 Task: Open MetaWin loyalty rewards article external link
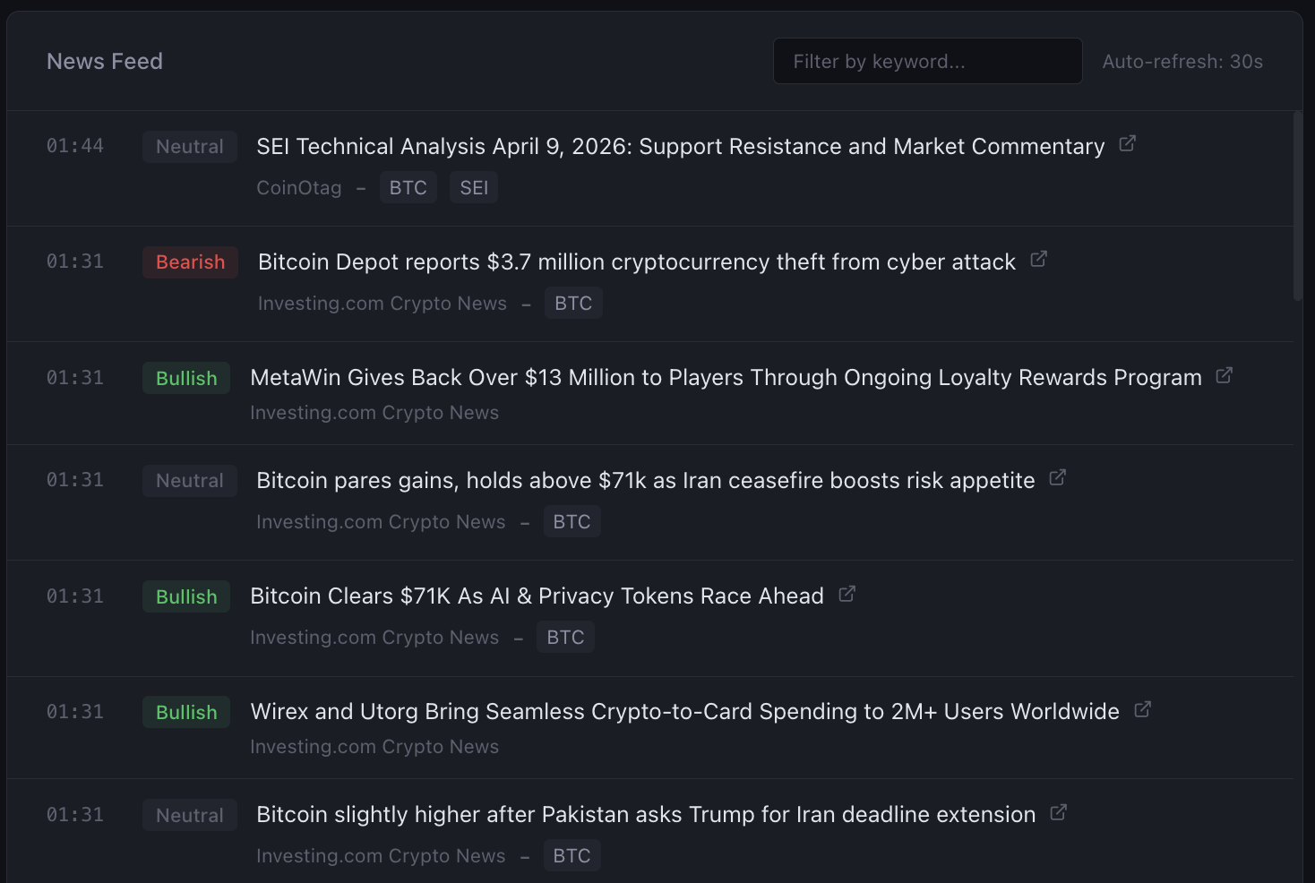pos(1224,375)
